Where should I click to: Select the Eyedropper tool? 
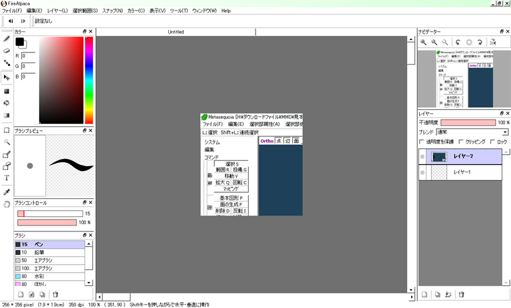[x=7, y=192]
